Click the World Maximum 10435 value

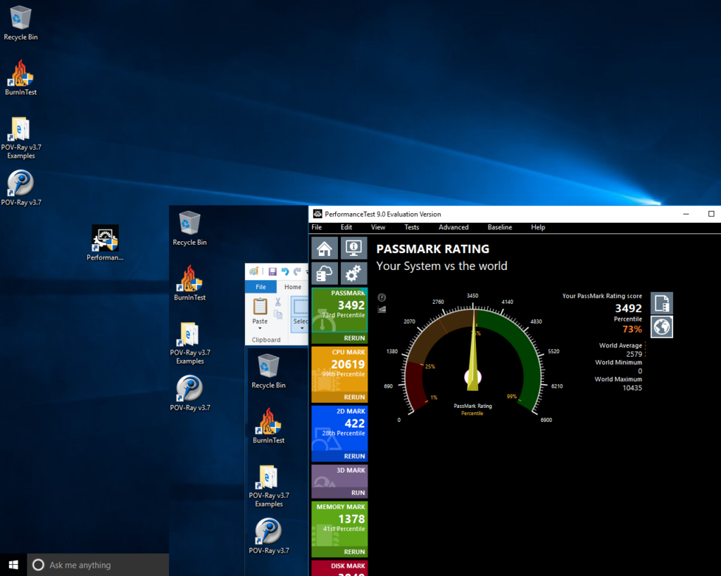[x=632, y=388]
